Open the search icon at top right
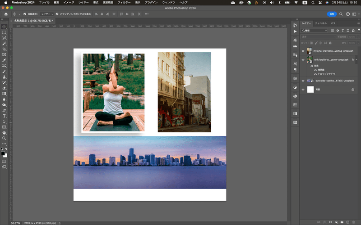 point(341,14)
